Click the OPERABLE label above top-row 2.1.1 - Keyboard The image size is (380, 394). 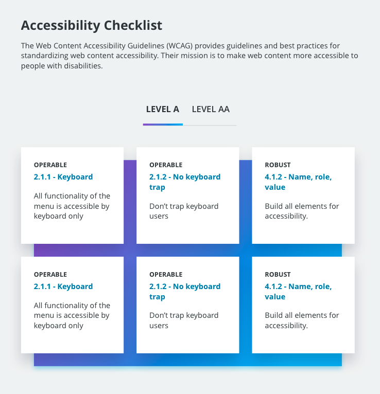[x=50, y=165]
